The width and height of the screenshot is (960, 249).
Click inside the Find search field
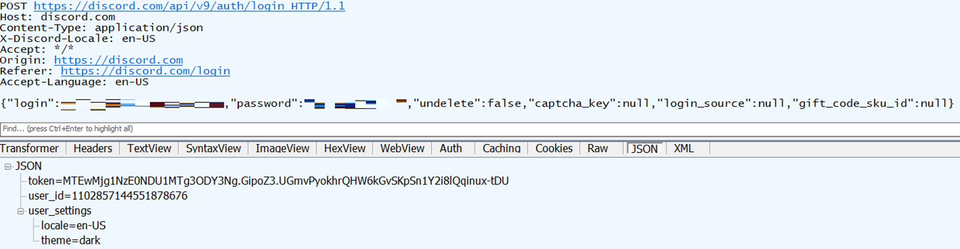tap(457, 129)
